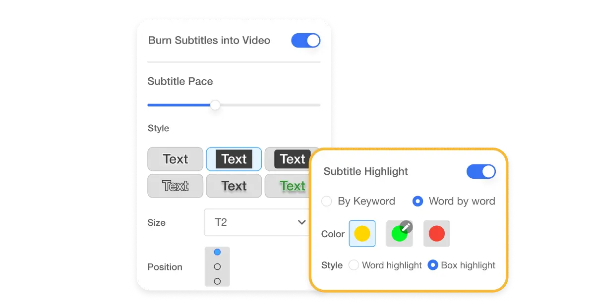Select the By Keyword option
Viewport: 595px width, 307px height.
coord(326,201)
